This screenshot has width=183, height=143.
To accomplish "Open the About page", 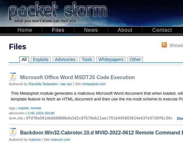I will click(x=125, y=30).
